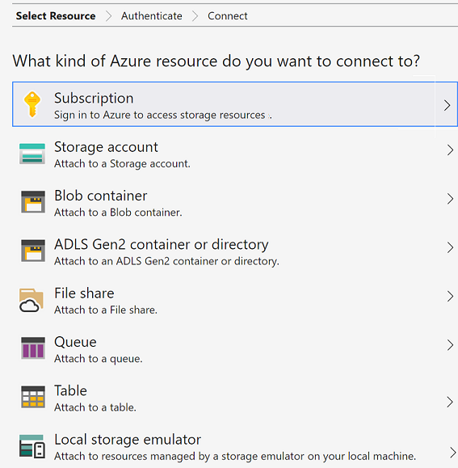The height and width of the screenshot is (468, 458).
Task: Click the ADLS Gen2 container icon
Action: coord(33,251)
